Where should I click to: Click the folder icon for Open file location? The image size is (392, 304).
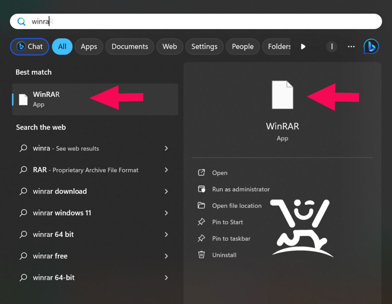(x=201, y=205)
